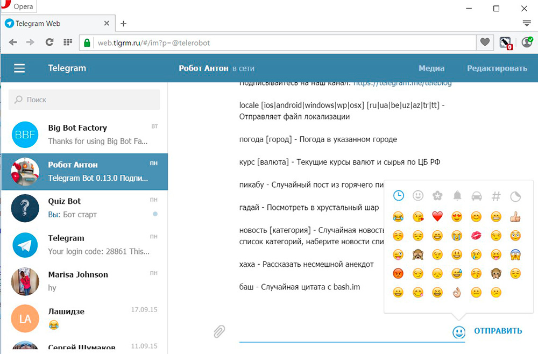Click the Telegram logo text in header
The image size is (538, 354).
pyautogui.click(x=67, y=68)
